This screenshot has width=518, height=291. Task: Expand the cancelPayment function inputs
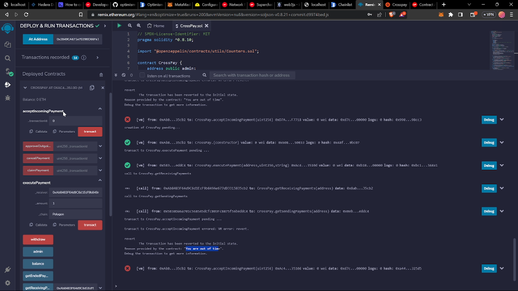point(100,158)
